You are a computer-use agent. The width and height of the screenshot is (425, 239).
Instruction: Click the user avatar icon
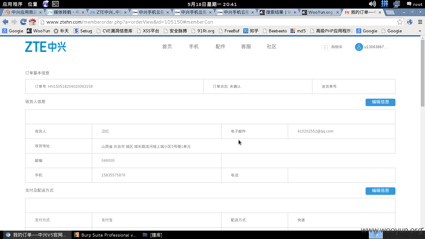click(359, 47)
